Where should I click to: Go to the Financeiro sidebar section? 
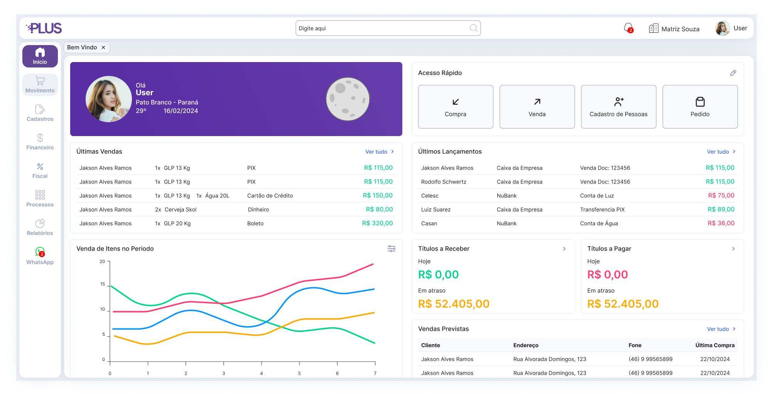click(x=40, y=142)
